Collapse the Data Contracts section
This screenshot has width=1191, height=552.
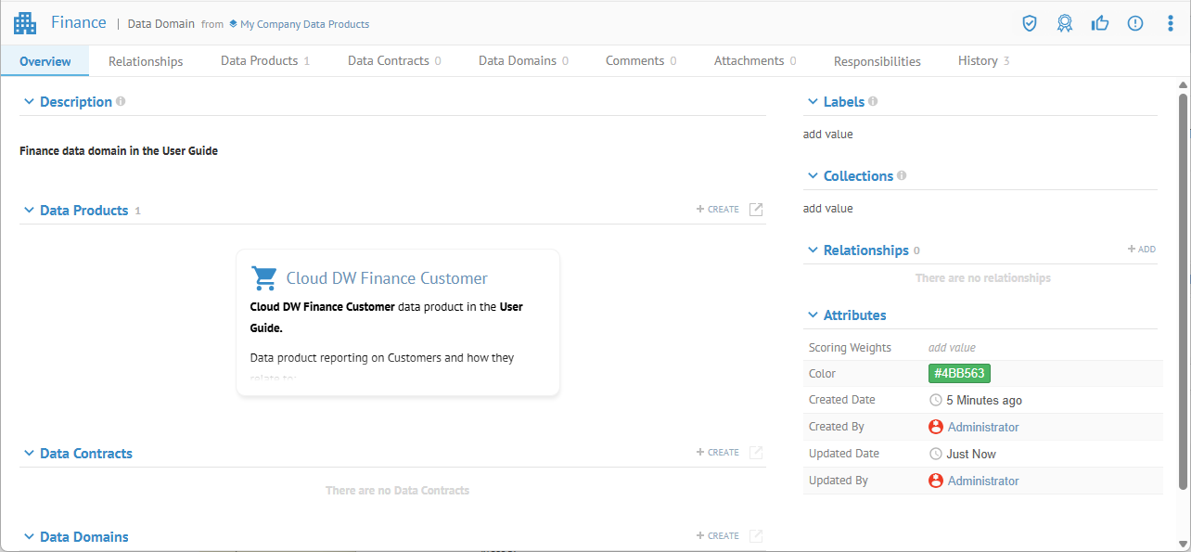[x=29, y=454]
